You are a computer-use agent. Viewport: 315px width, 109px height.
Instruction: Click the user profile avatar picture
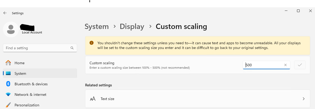coord(11,29)
